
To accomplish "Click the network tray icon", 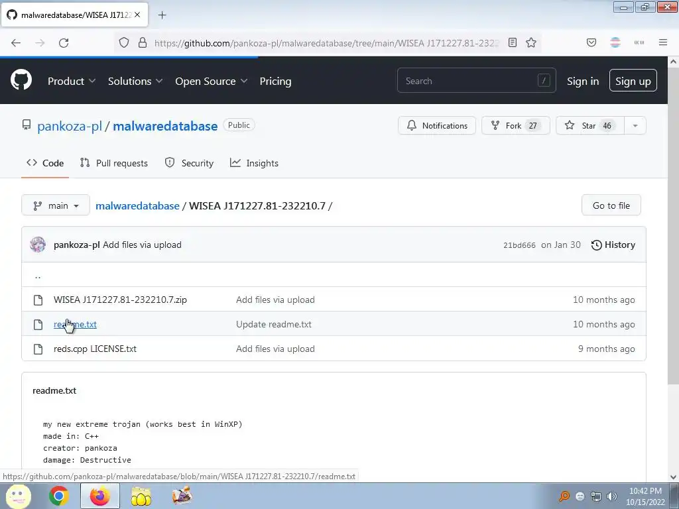I will pos(596,496).
